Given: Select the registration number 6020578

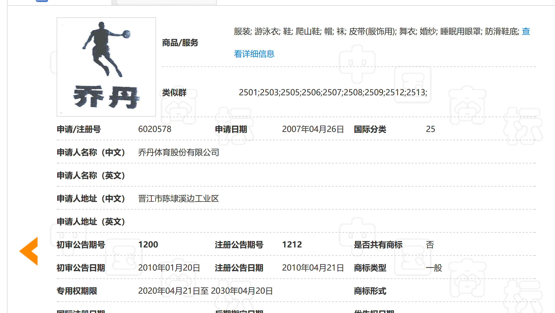Looking at the screenshot, I should pyautogui.click(x=155, y=129).
